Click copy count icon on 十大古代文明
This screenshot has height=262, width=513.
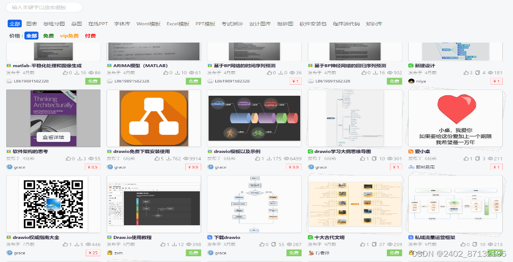pos(374,244)
